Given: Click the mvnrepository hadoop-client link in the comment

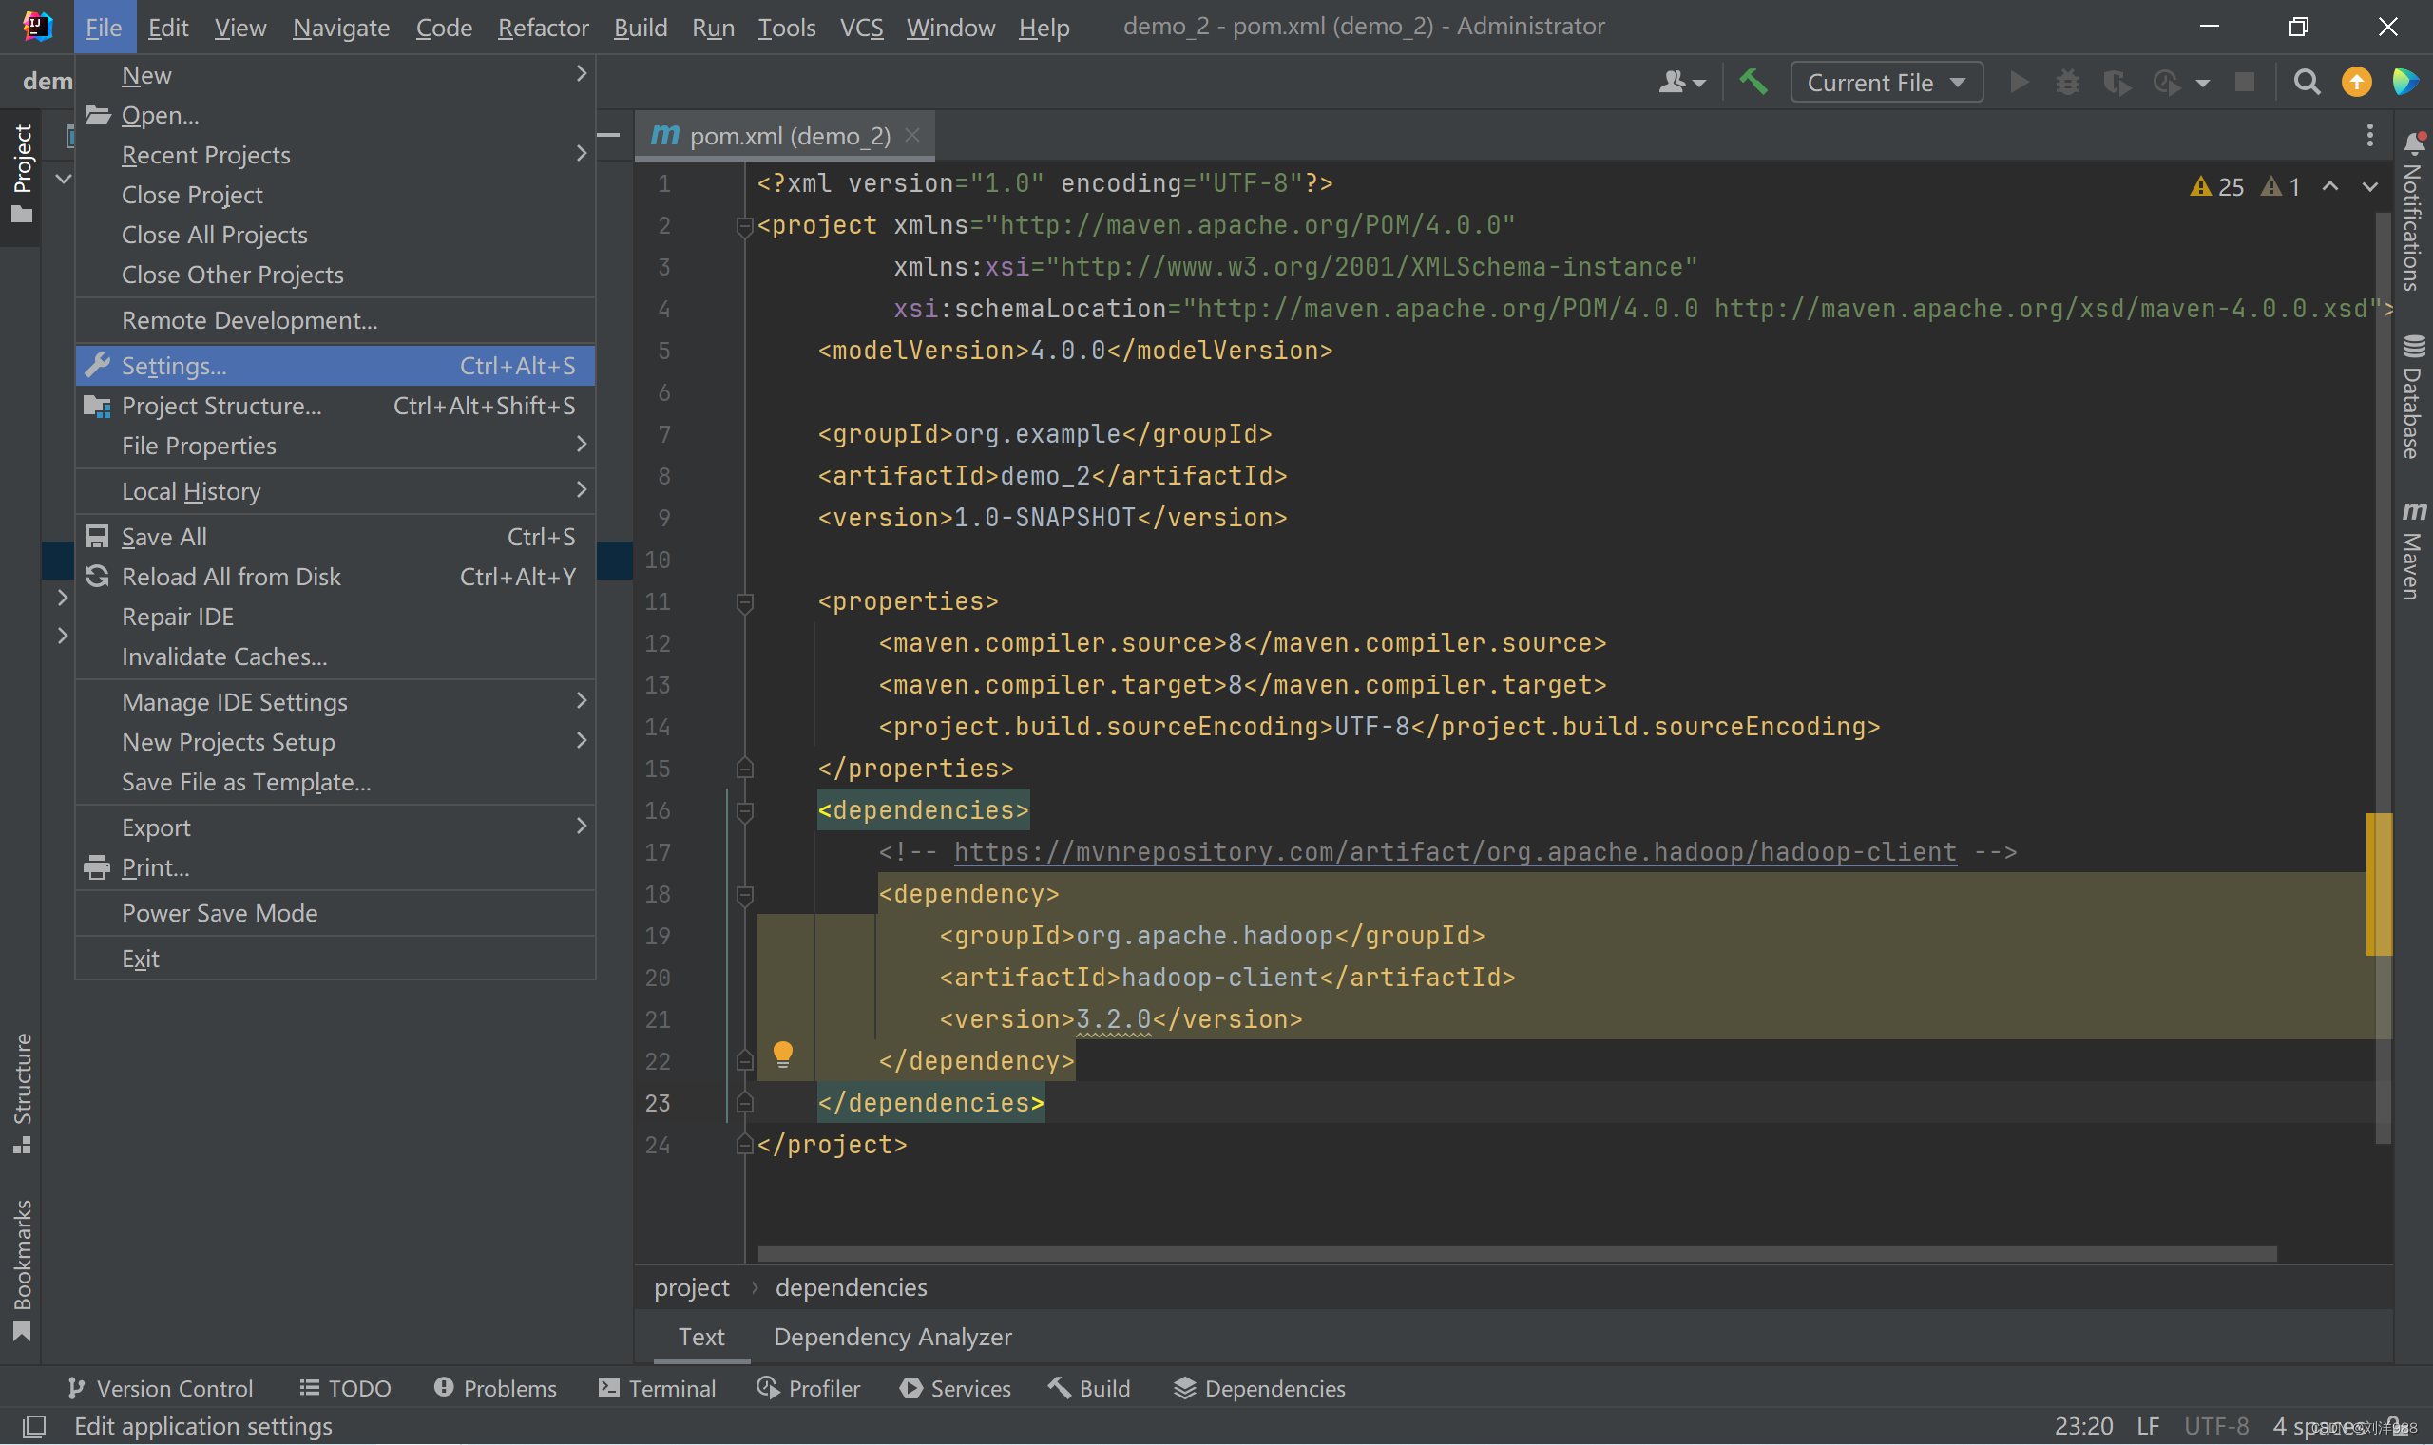Looking at the screenshot, I should click(1454, 852).
